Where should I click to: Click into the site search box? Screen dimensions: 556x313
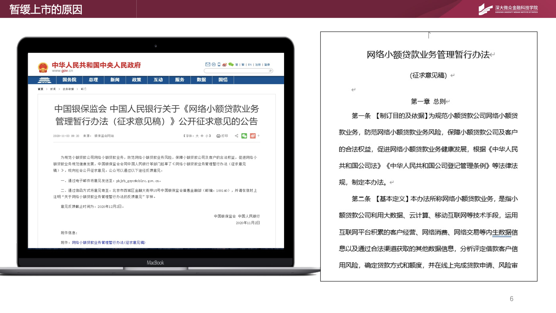click(x=236, y=71)
